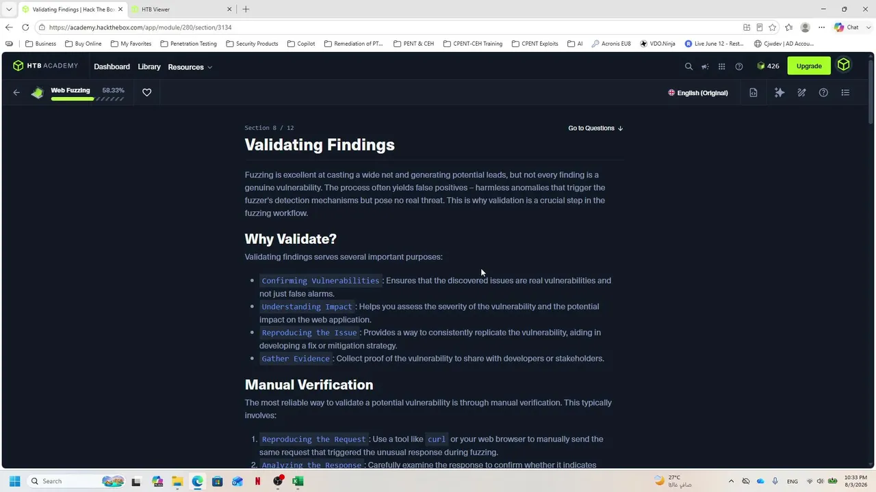The height and width of the screenshot is (492, 876).
Task: Open OneDrive cloud tray icon
Action: point(760,481)
